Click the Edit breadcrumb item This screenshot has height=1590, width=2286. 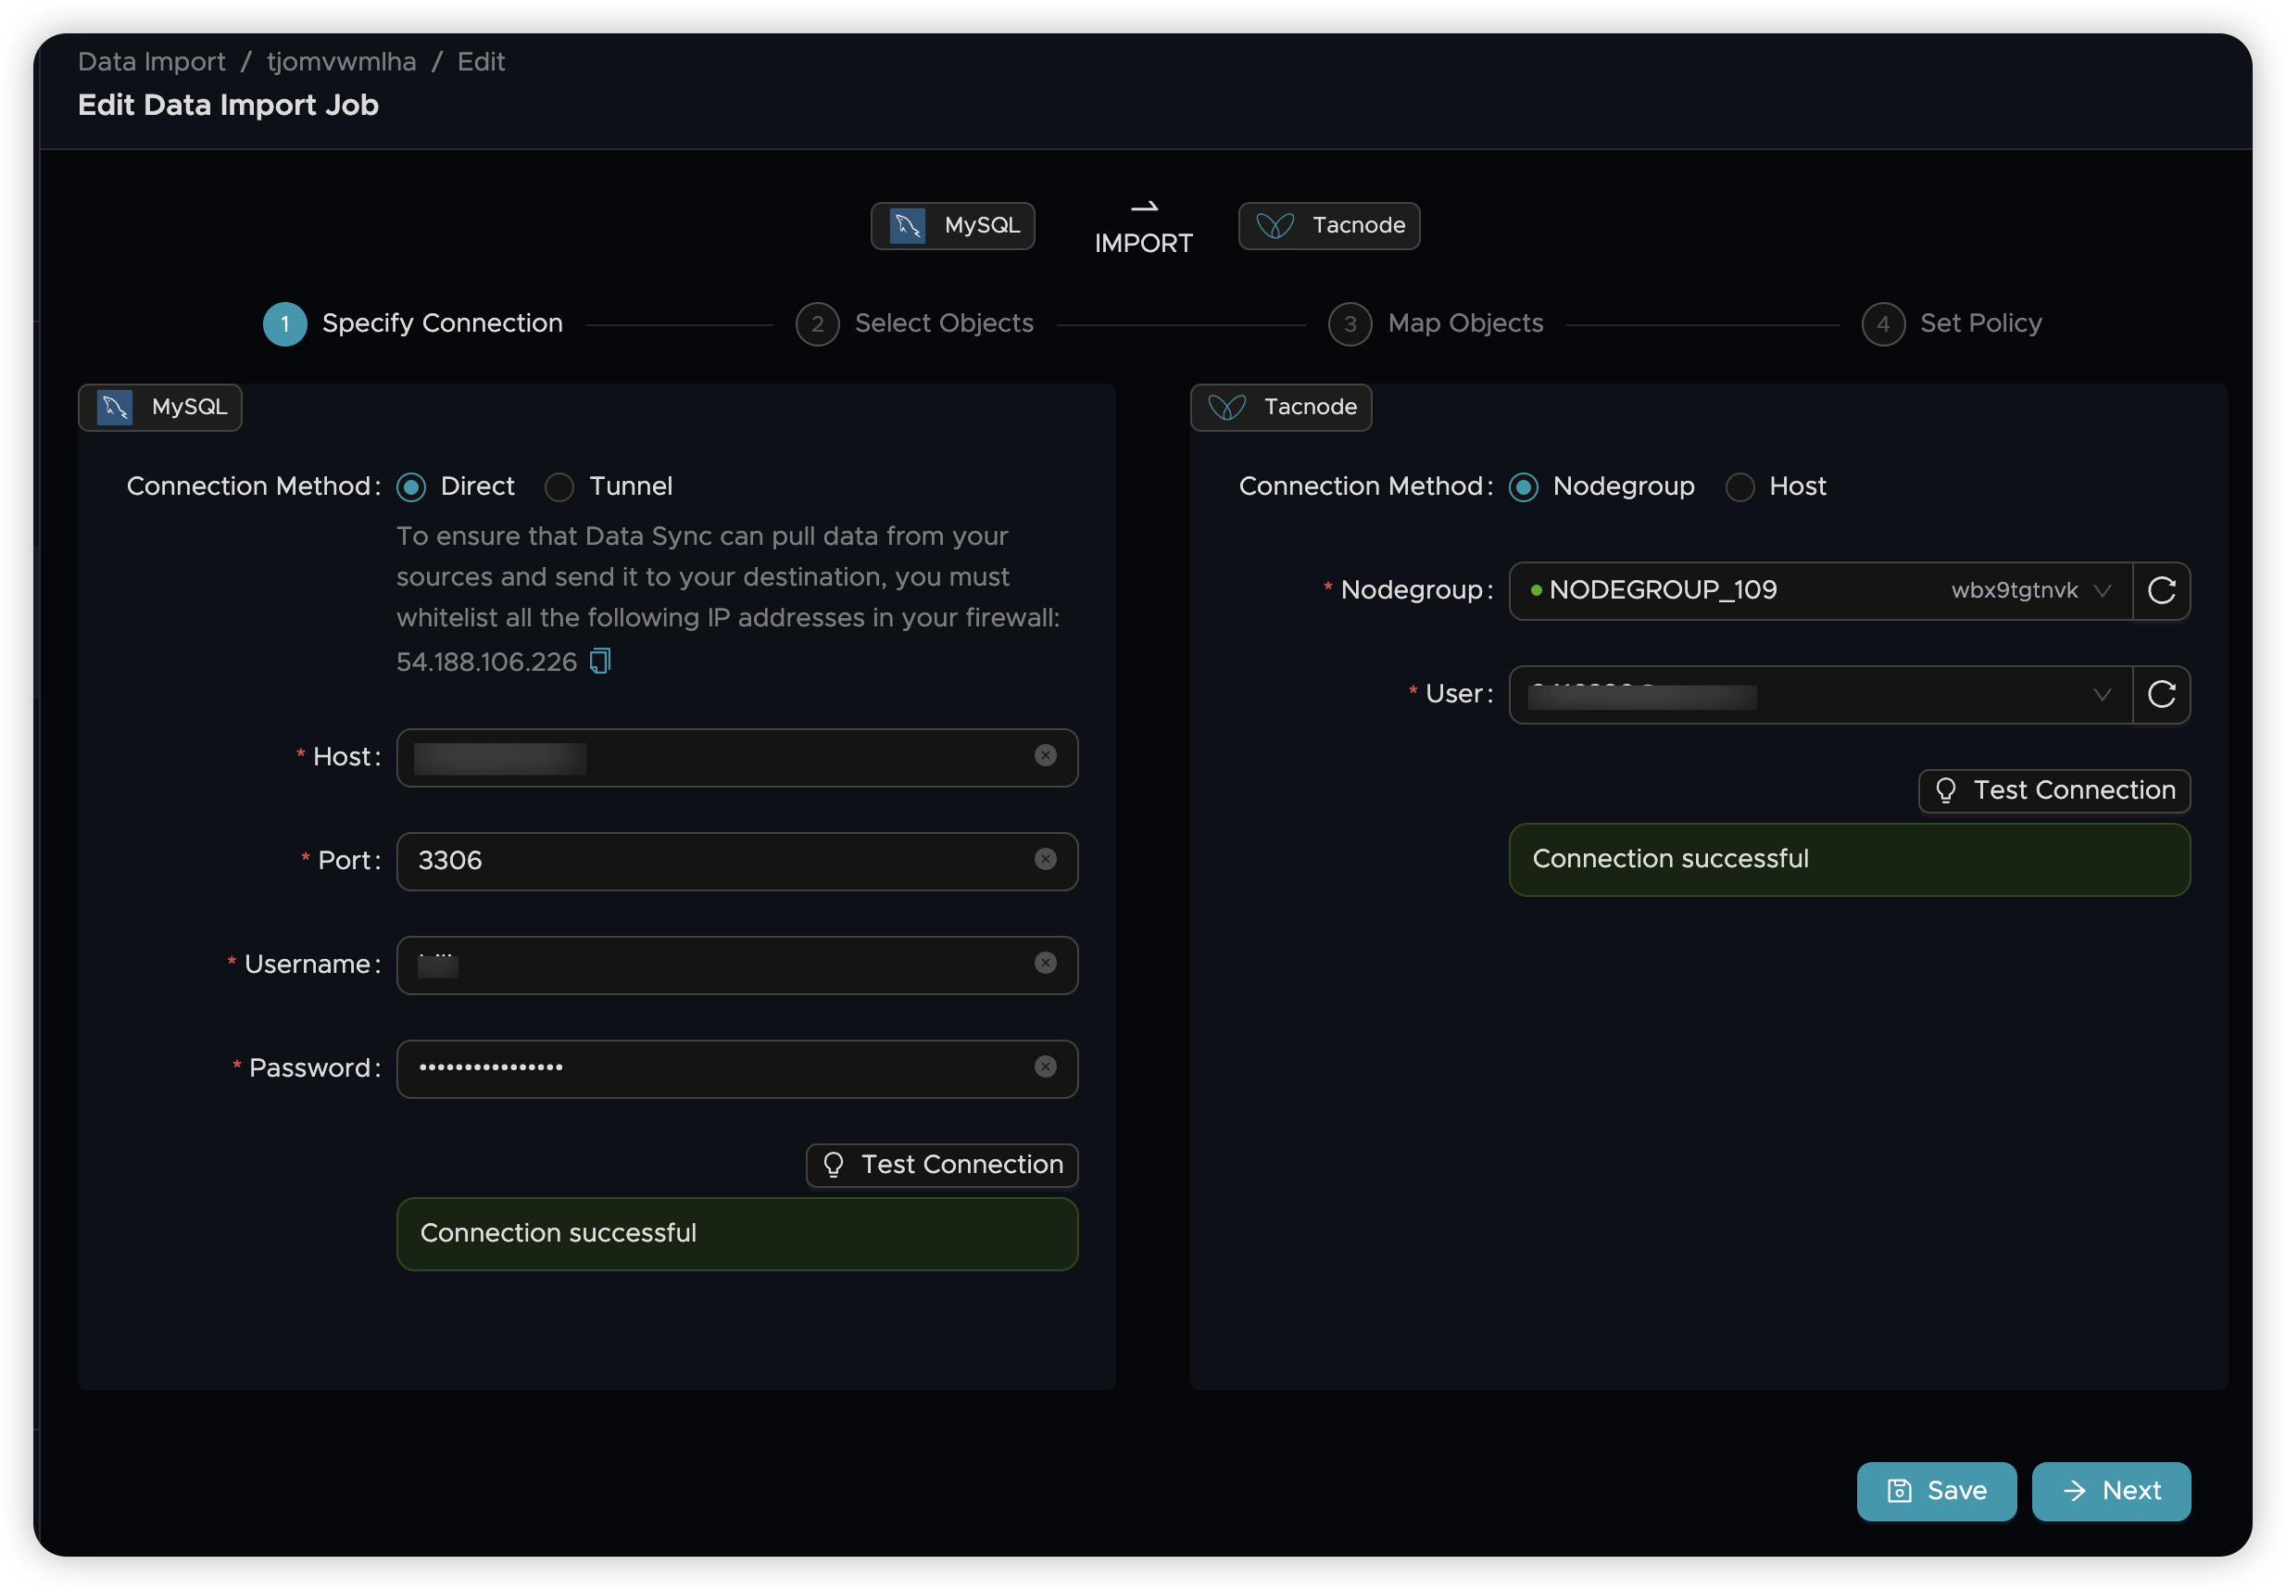(481, 62)
